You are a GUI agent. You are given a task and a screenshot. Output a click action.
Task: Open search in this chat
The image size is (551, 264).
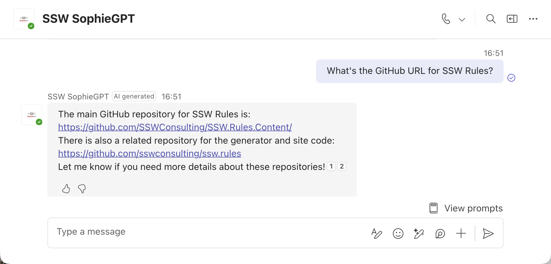coord(491,19)
